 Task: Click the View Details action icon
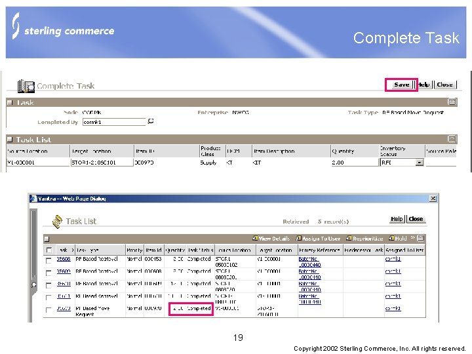point(255,239)
